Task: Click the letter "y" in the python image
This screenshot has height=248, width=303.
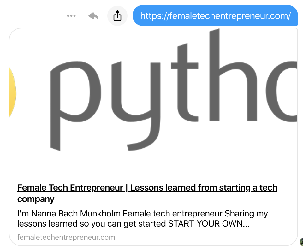Action: pos(136,106)
